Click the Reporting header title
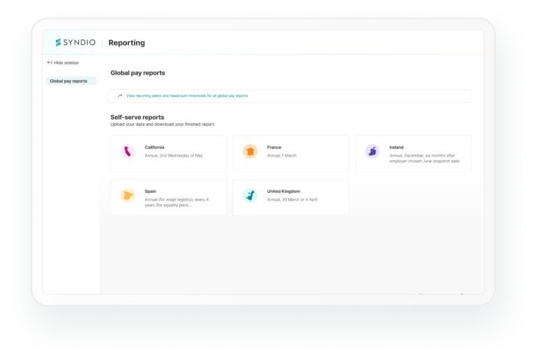 (x=126, y=42)
